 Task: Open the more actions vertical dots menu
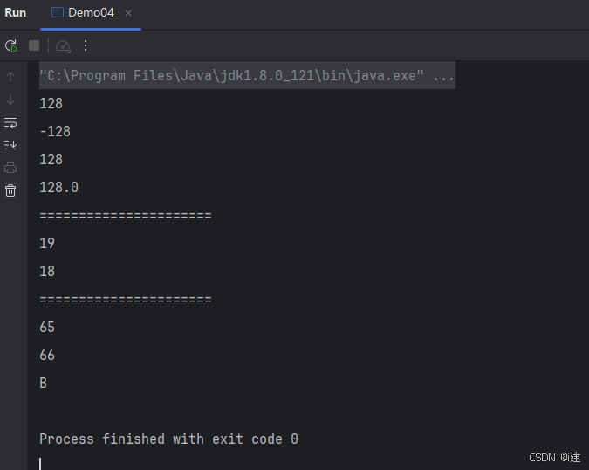pos(86,46)
